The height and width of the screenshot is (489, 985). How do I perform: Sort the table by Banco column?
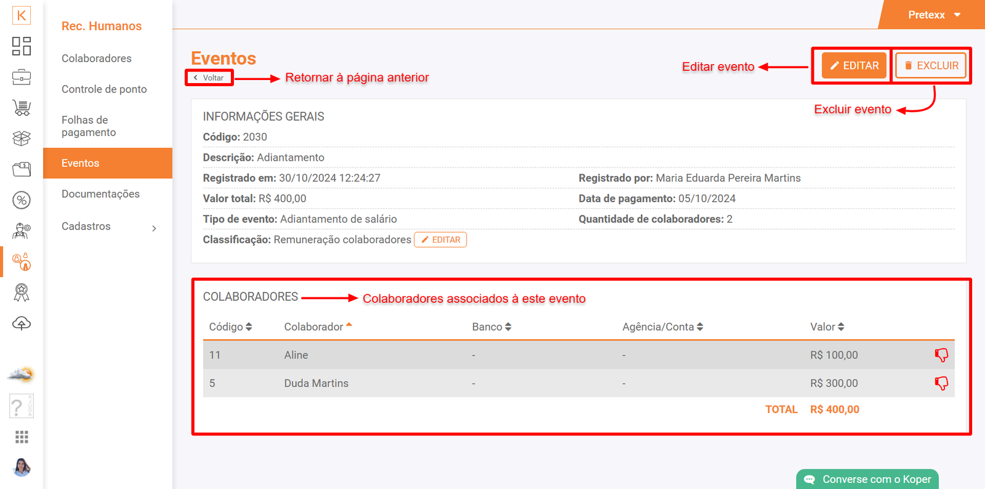pos(491,327)
